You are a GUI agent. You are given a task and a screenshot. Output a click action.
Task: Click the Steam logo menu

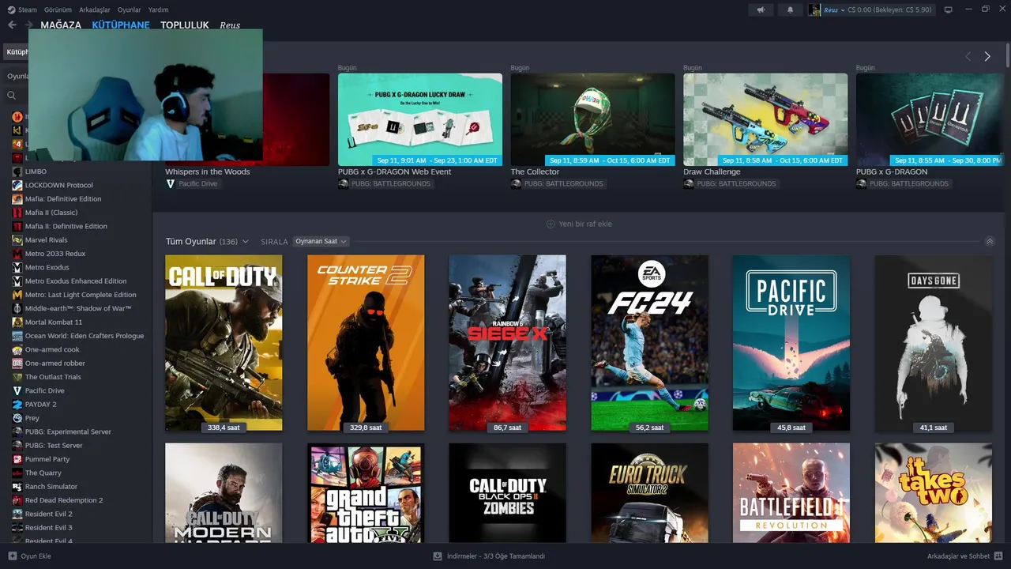pyautogui.click(x=11, y=9)
